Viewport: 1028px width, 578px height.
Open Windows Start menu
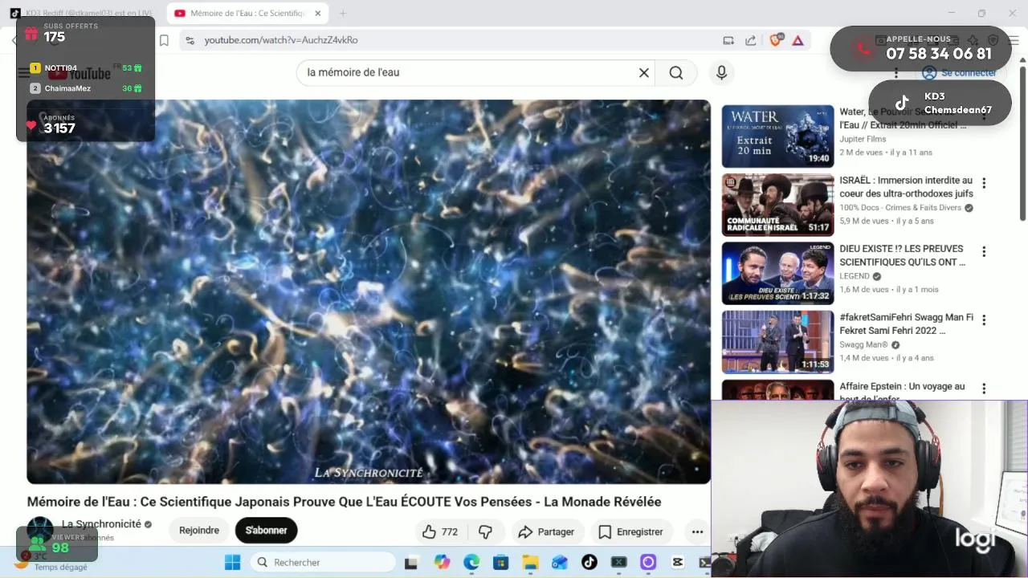[x=232, y=563]
